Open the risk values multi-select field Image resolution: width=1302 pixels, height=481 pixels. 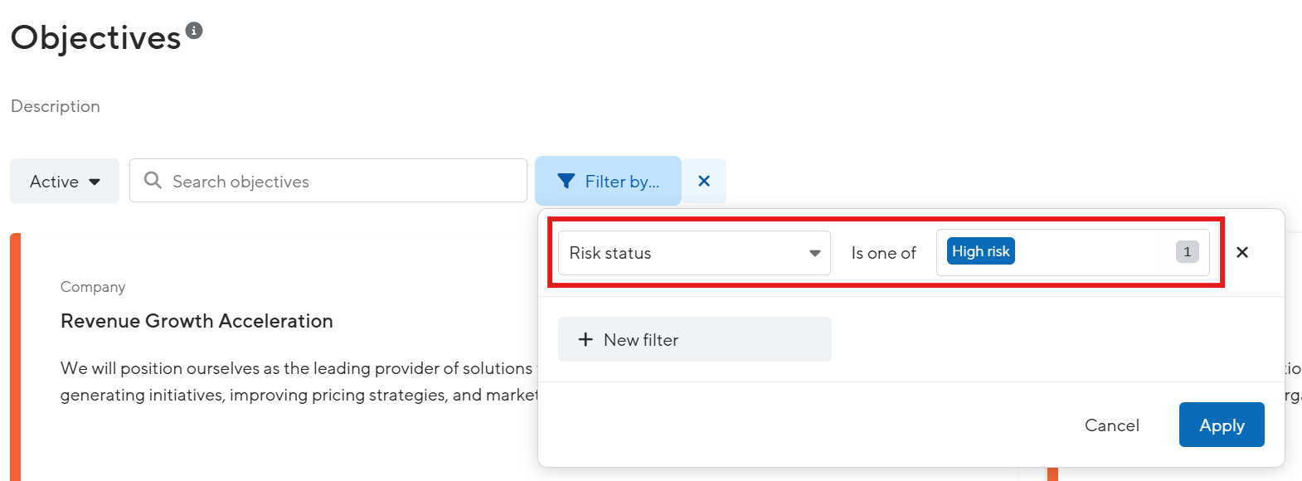pos(1073,252)
